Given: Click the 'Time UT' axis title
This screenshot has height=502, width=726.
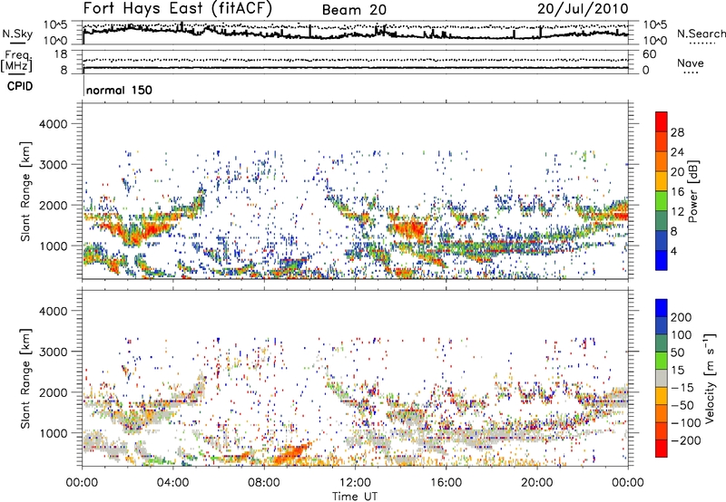Looking at the screenshot, I should [x=355, y=497].
